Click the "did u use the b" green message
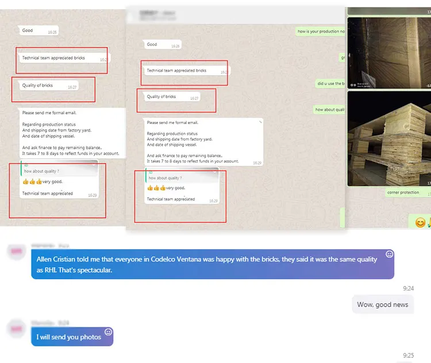Viewport: 431px width, 363px height. tap(330, 83)
